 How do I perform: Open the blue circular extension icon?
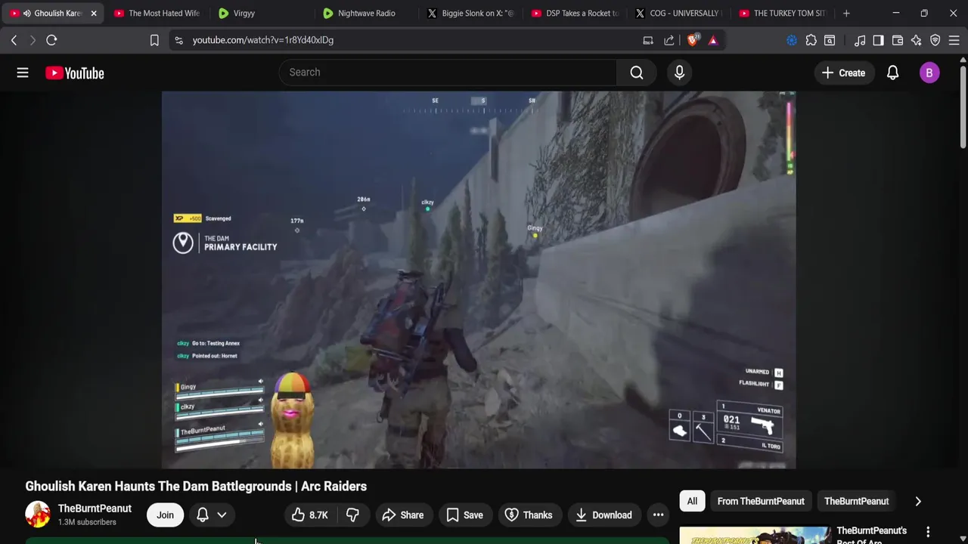click(x=792, y=40)
